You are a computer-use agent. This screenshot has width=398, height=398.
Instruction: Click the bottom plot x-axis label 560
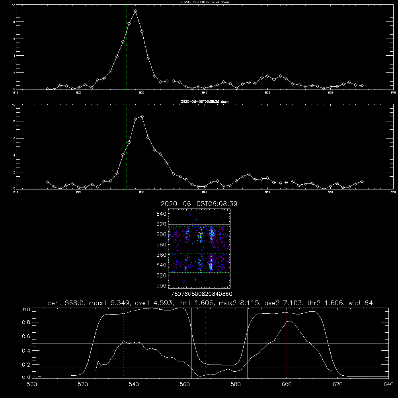pos(185,384)
